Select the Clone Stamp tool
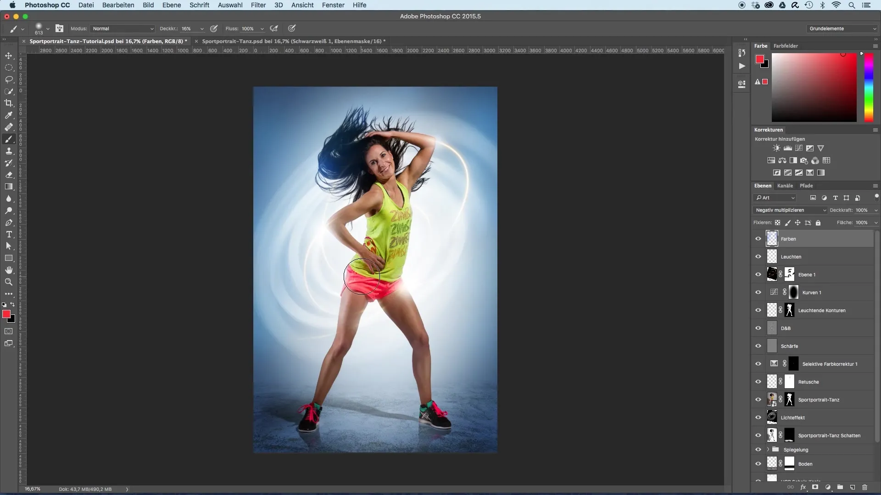 (x=9, y=151)
